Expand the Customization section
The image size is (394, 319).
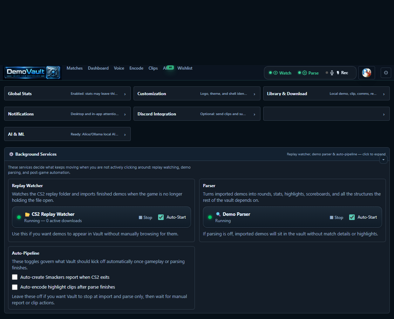click(x=197, y=93)
